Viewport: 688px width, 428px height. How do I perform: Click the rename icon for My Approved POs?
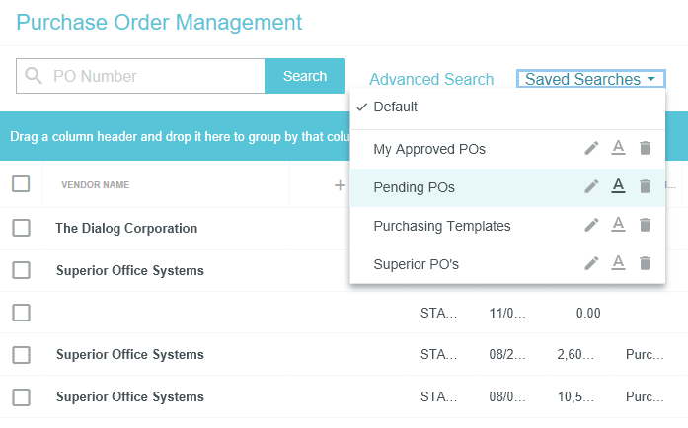coord(618,149)
